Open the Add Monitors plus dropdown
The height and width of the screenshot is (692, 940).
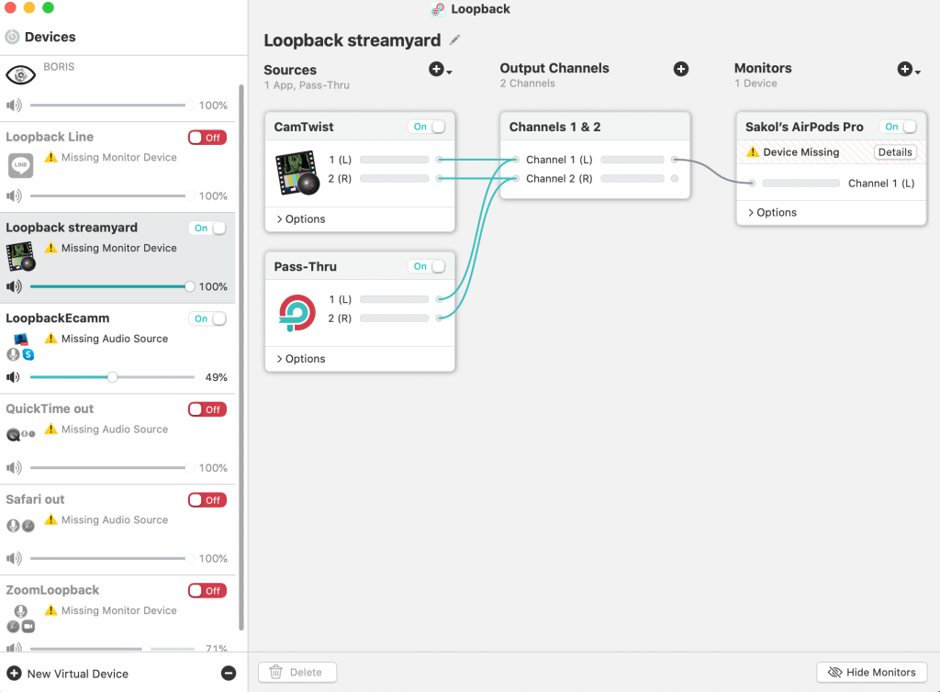[x=907, y=70]
